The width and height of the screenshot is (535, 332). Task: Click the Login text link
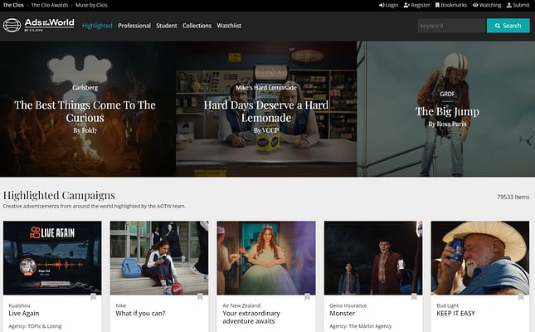coord(392,5)
